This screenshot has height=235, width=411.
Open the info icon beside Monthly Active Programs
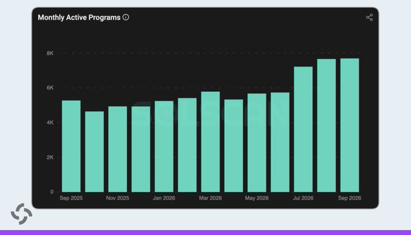pos(126,18)
